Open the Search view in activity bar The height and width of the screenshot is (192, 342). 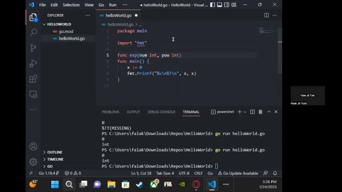pyautogui.click(x=33, y=33)
